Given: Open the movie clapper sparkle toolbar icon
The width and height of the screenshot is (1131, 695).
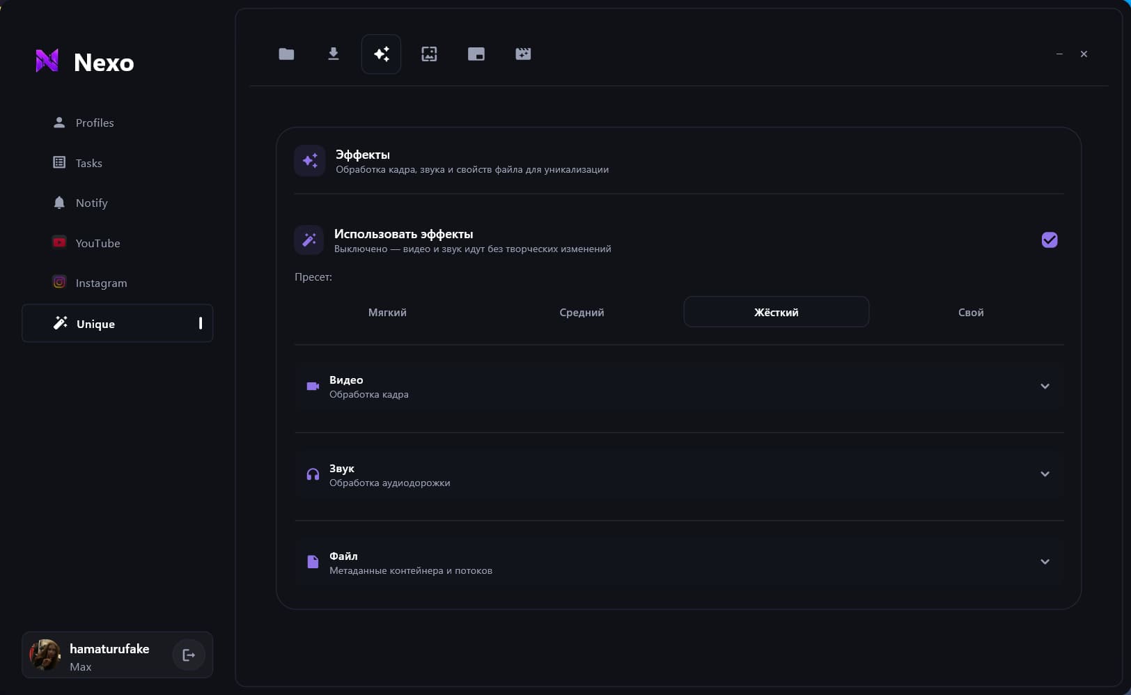Looking at the screenshot, I should click(x=523, y=54).
